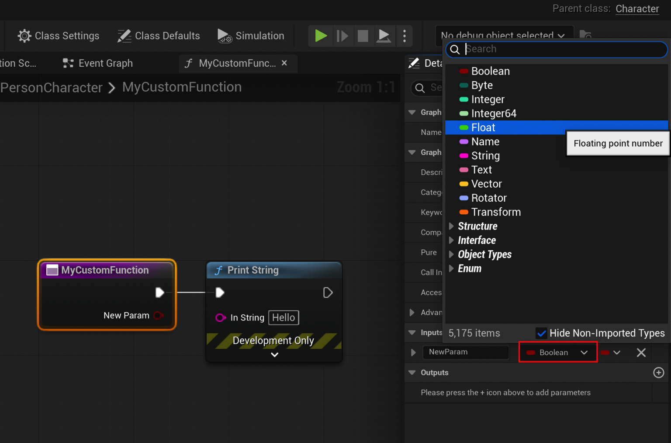
Task: Open Class Settings from the toolbar
Action: [58, 36]
